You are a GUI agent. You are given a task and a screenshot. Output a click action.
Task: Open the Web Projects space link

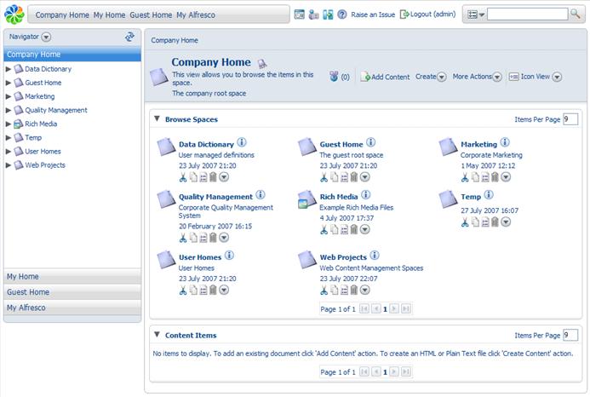click(343, 257)
